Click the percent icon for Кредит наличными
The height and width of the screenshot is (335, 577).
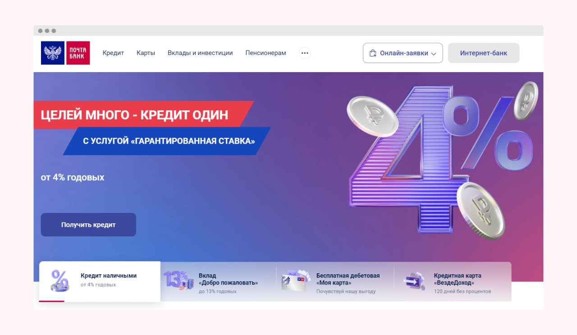coord(60,281)
